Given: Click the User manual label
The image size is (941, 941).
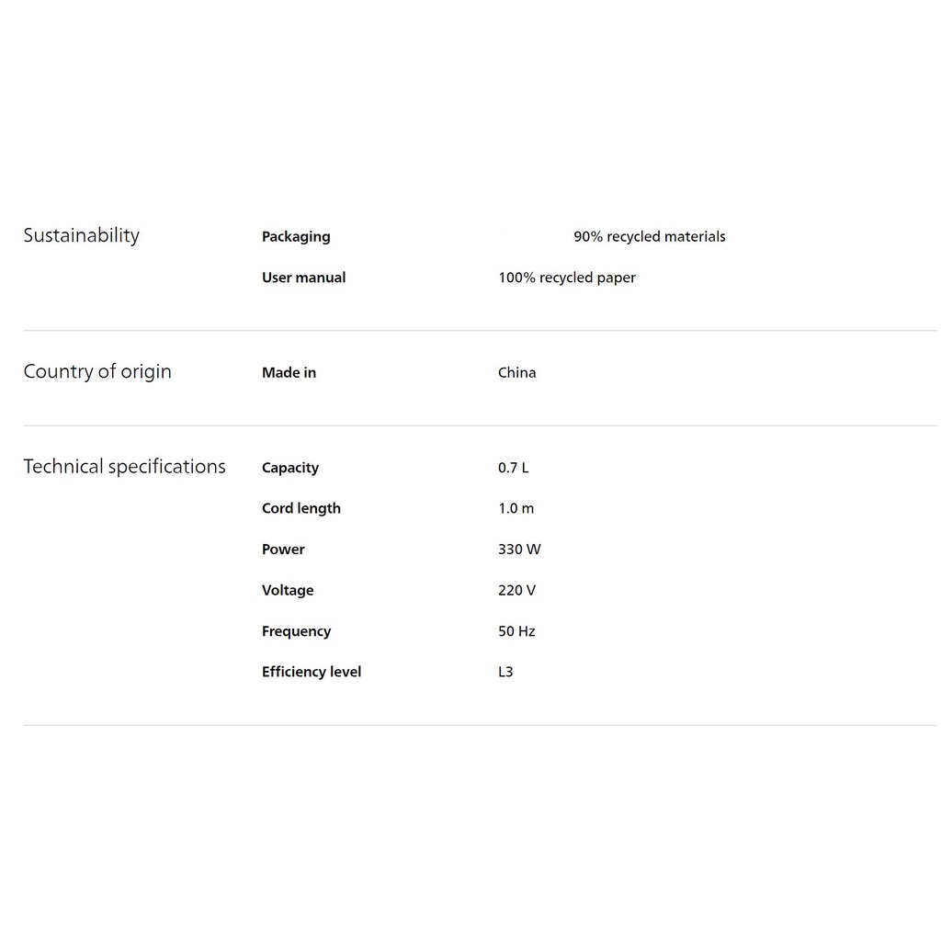Looking at the screenshot, I should tap(303, 278).
